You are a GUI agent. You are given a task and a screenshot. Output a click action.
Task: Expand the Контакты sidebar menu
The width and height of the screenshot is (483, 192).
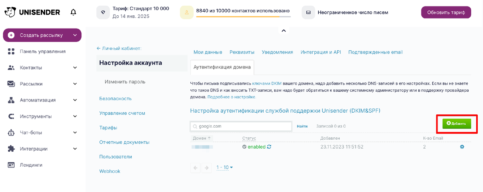[75, 68]
